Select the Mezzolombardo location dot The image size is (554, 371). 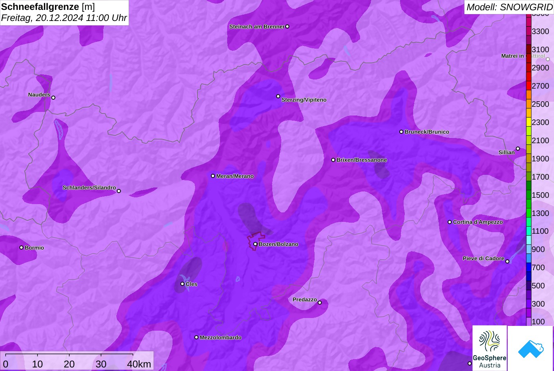196,337
